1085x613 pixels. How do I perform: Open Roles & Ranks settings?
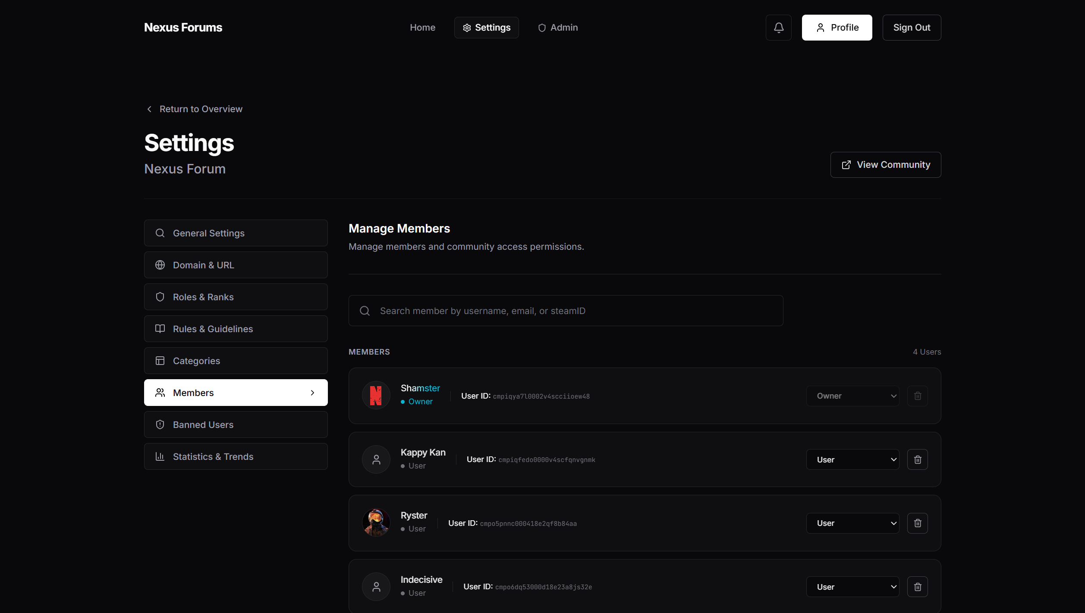click(x=236, y=297)
